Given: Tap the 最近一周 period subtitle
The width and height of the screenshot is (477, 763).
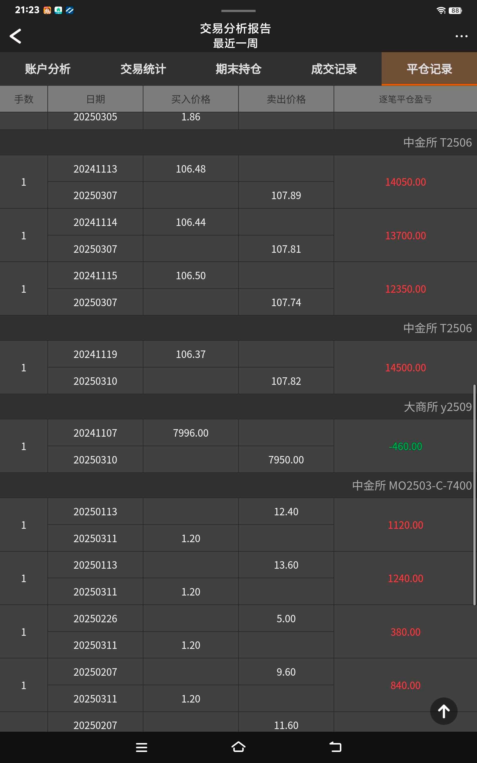Looking at the screenshot, I should point(235,44).
